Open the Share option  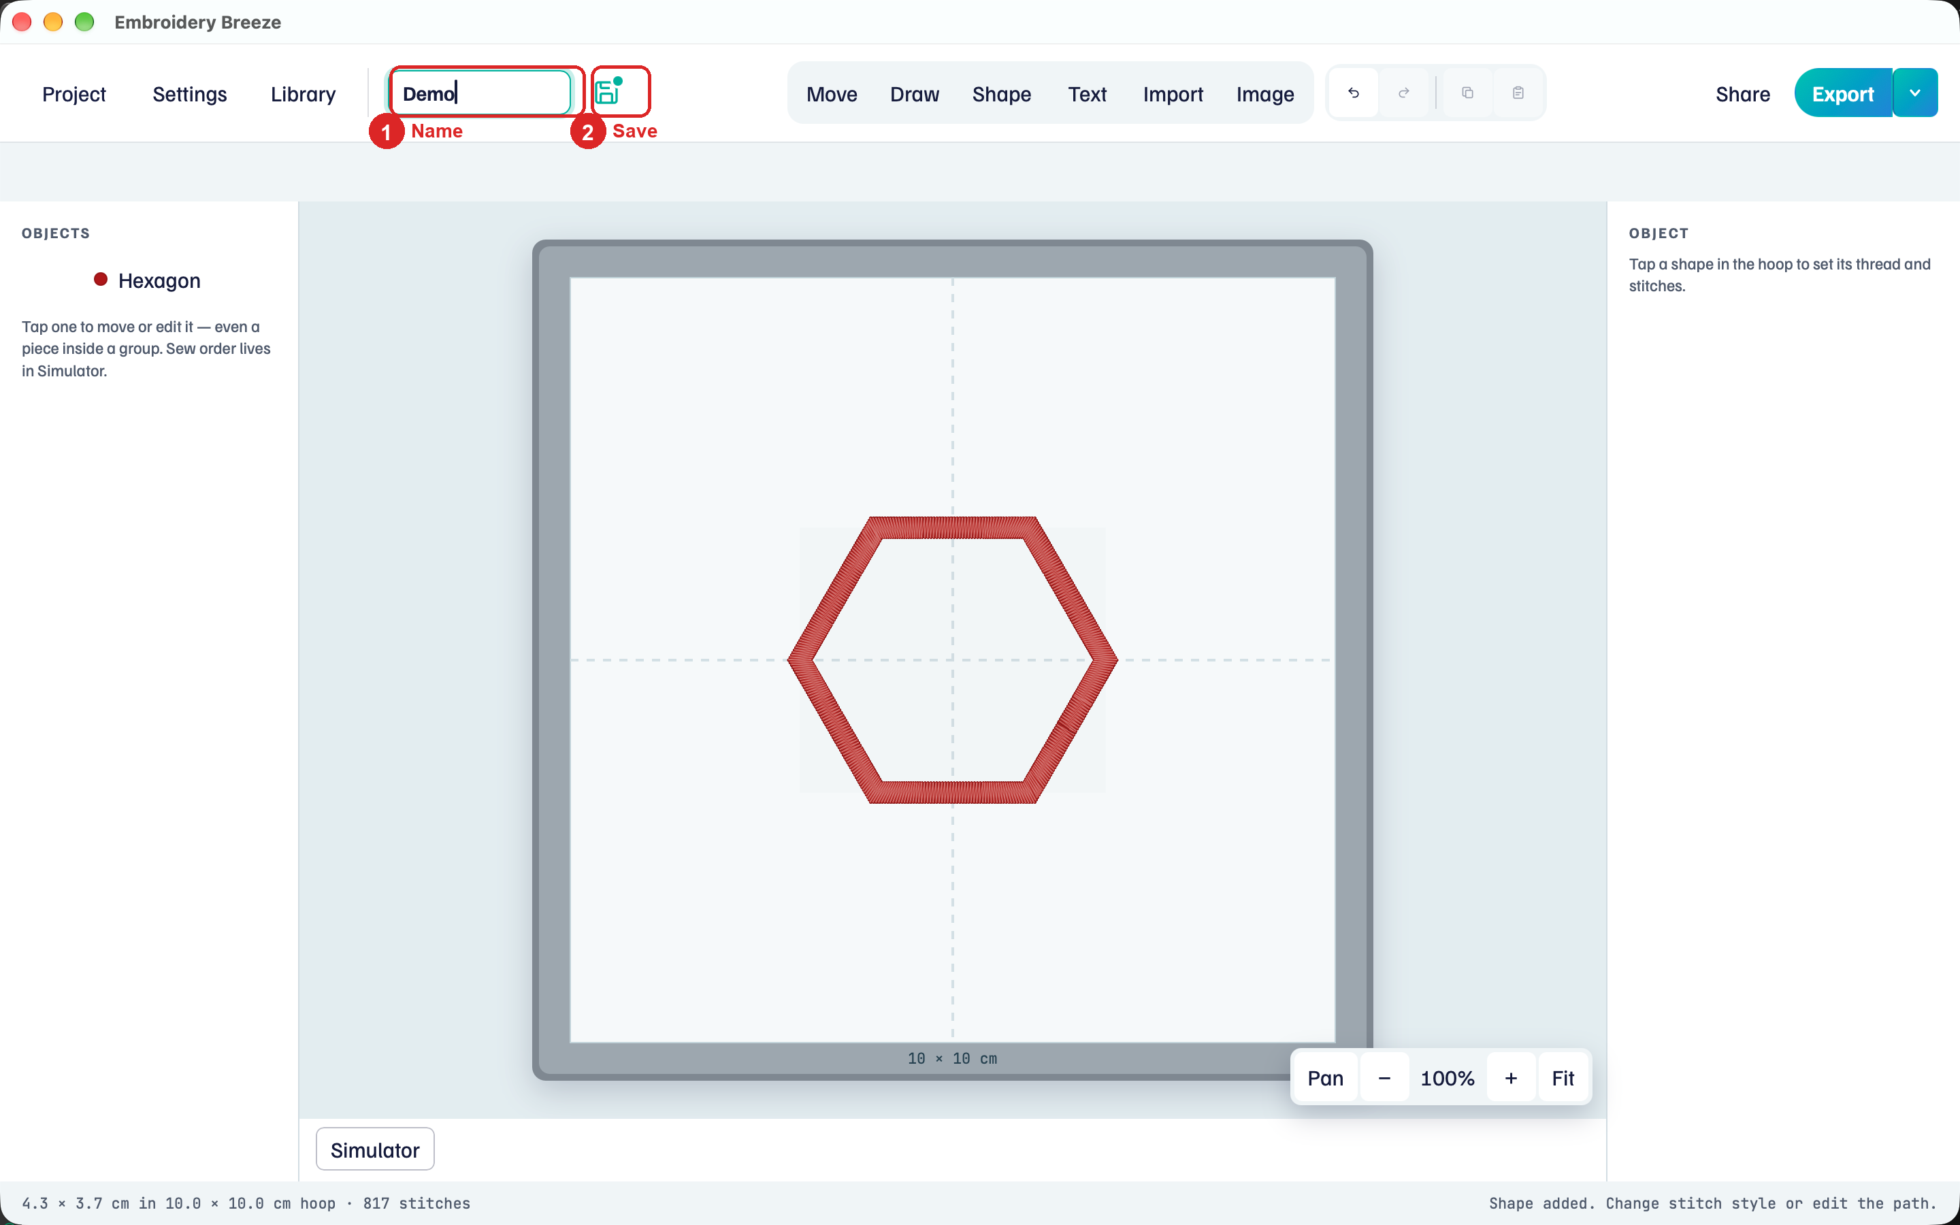tap(1742, 94)
